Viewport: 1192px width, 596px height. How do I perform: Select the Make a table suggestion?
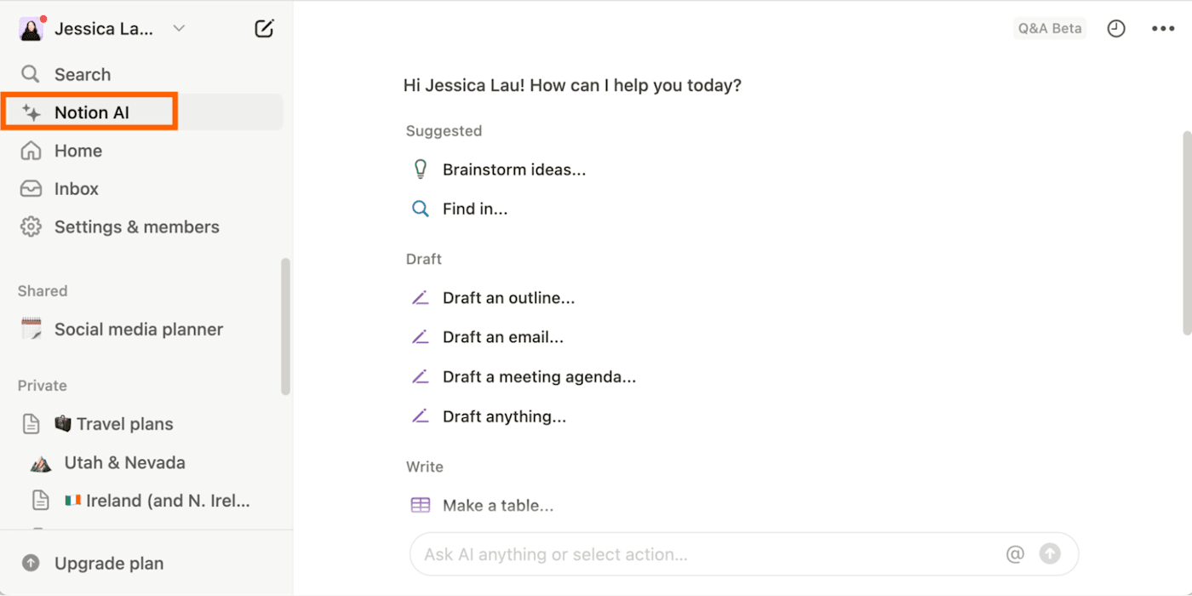coord(497,505)
